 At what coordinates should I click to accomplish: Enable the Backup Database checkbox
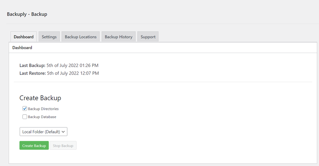coord(25,117)
